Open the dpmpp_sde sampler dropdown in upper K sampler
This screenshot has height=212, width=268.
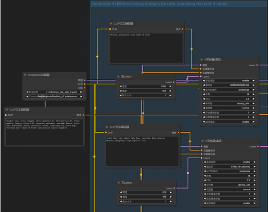coord(229,103)
